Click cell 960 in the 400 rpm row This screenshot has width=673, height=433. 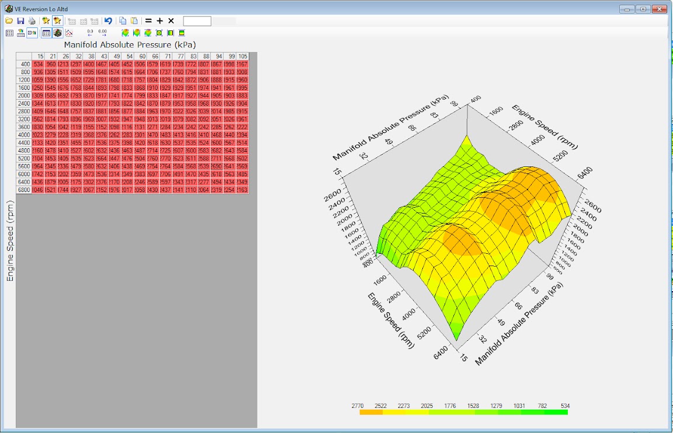[x=51, y=64]
